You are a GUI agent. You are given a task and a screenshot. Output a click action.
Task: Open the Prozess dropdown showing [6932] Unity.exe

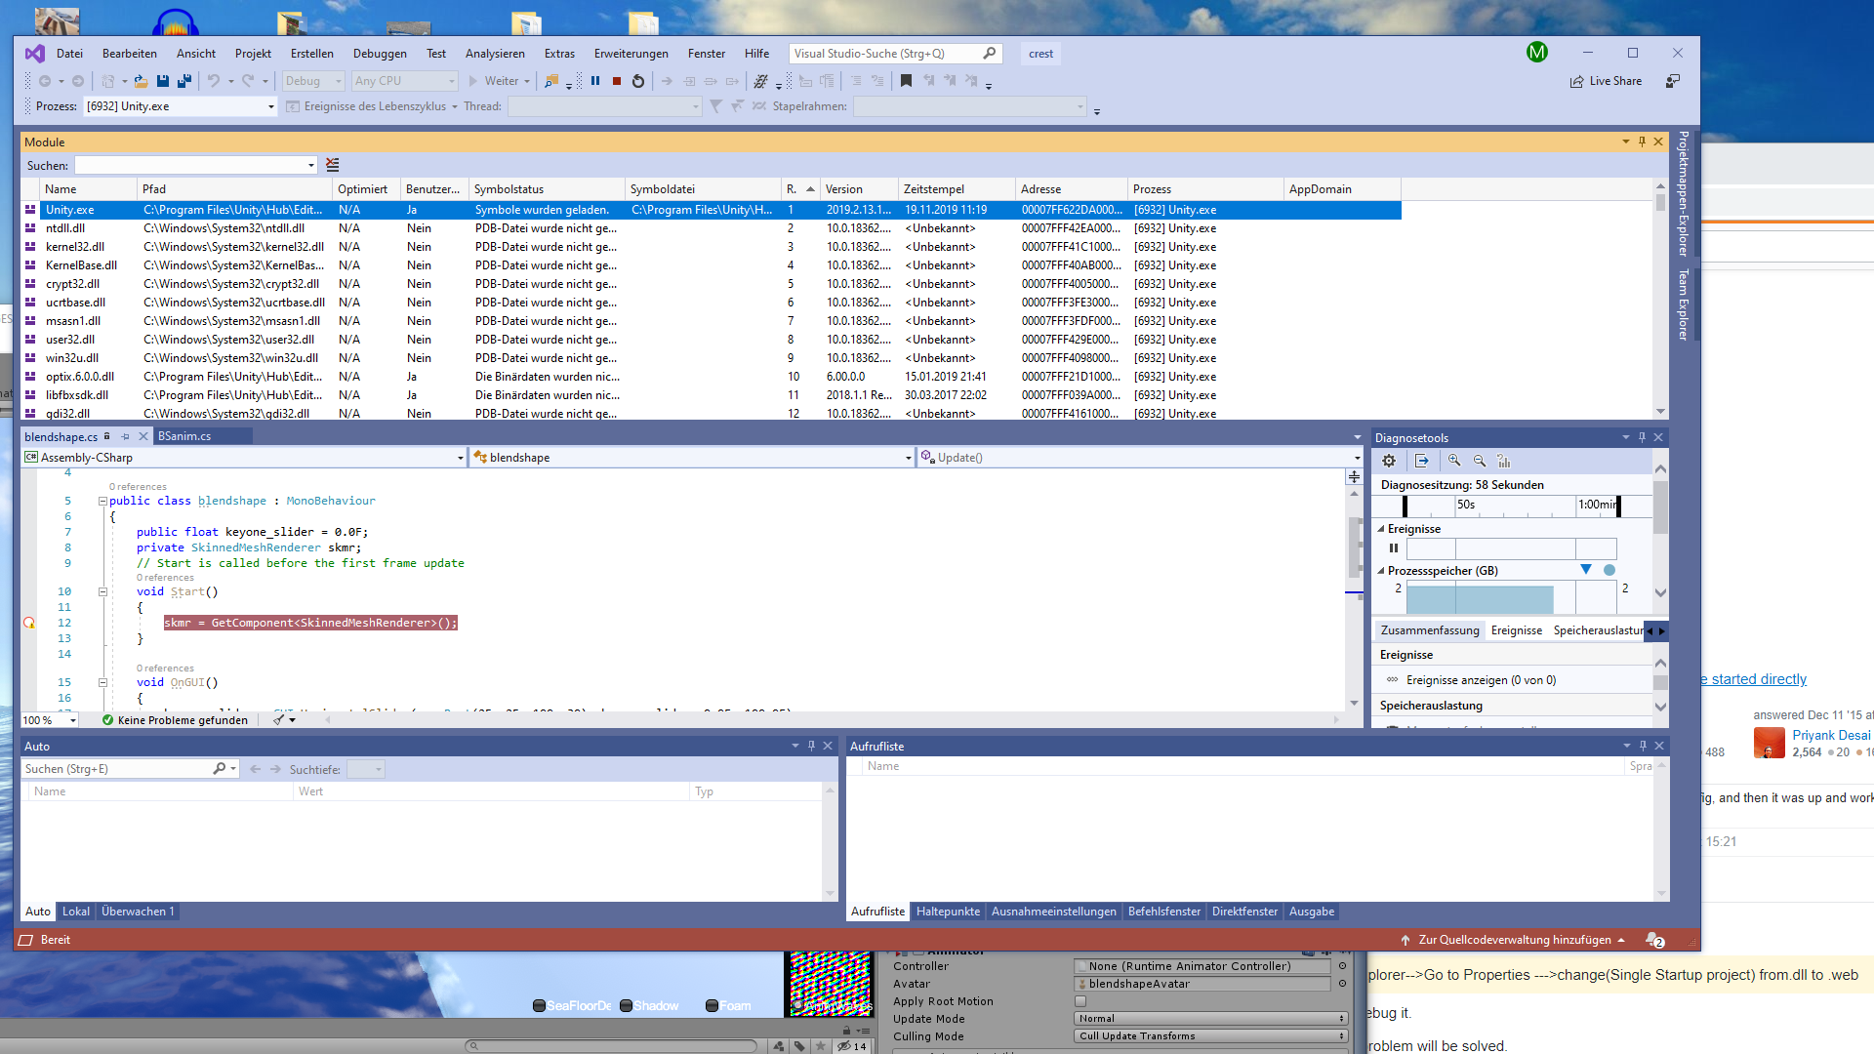[270, 106]
